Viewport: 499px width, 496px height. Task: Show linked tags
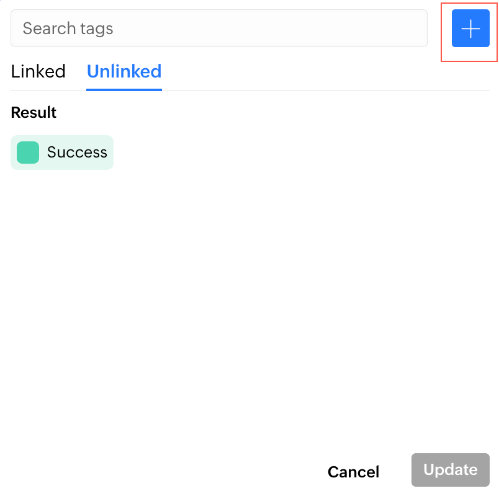(x=38, y=71)
